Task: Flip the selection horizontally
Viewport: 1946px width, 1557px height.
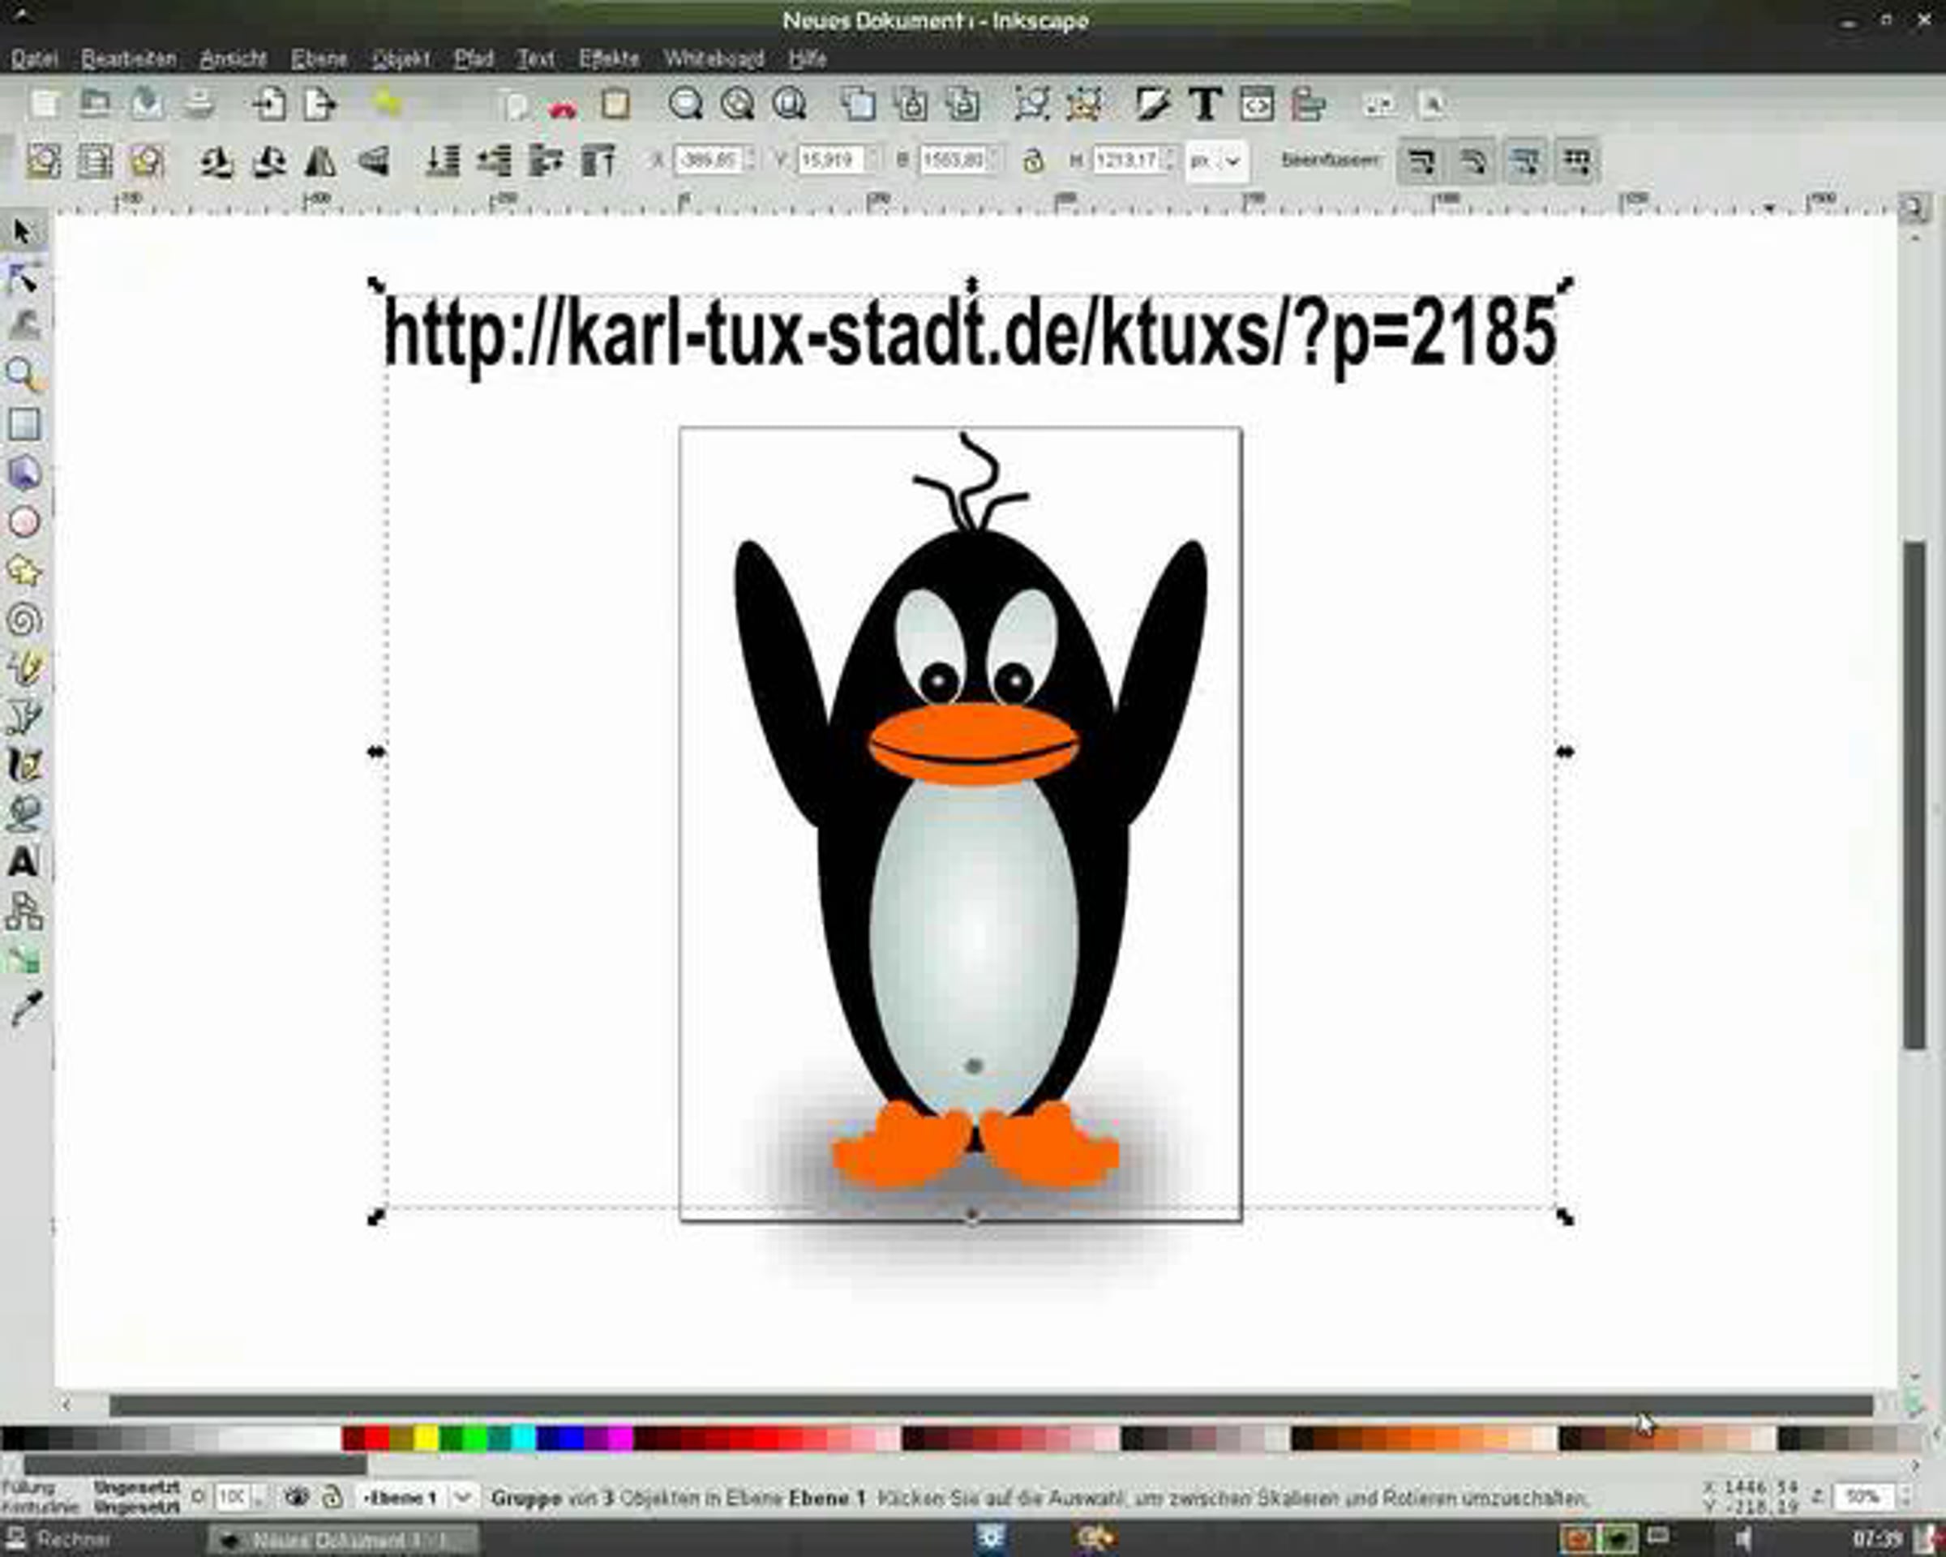Action: pos(320,161)
